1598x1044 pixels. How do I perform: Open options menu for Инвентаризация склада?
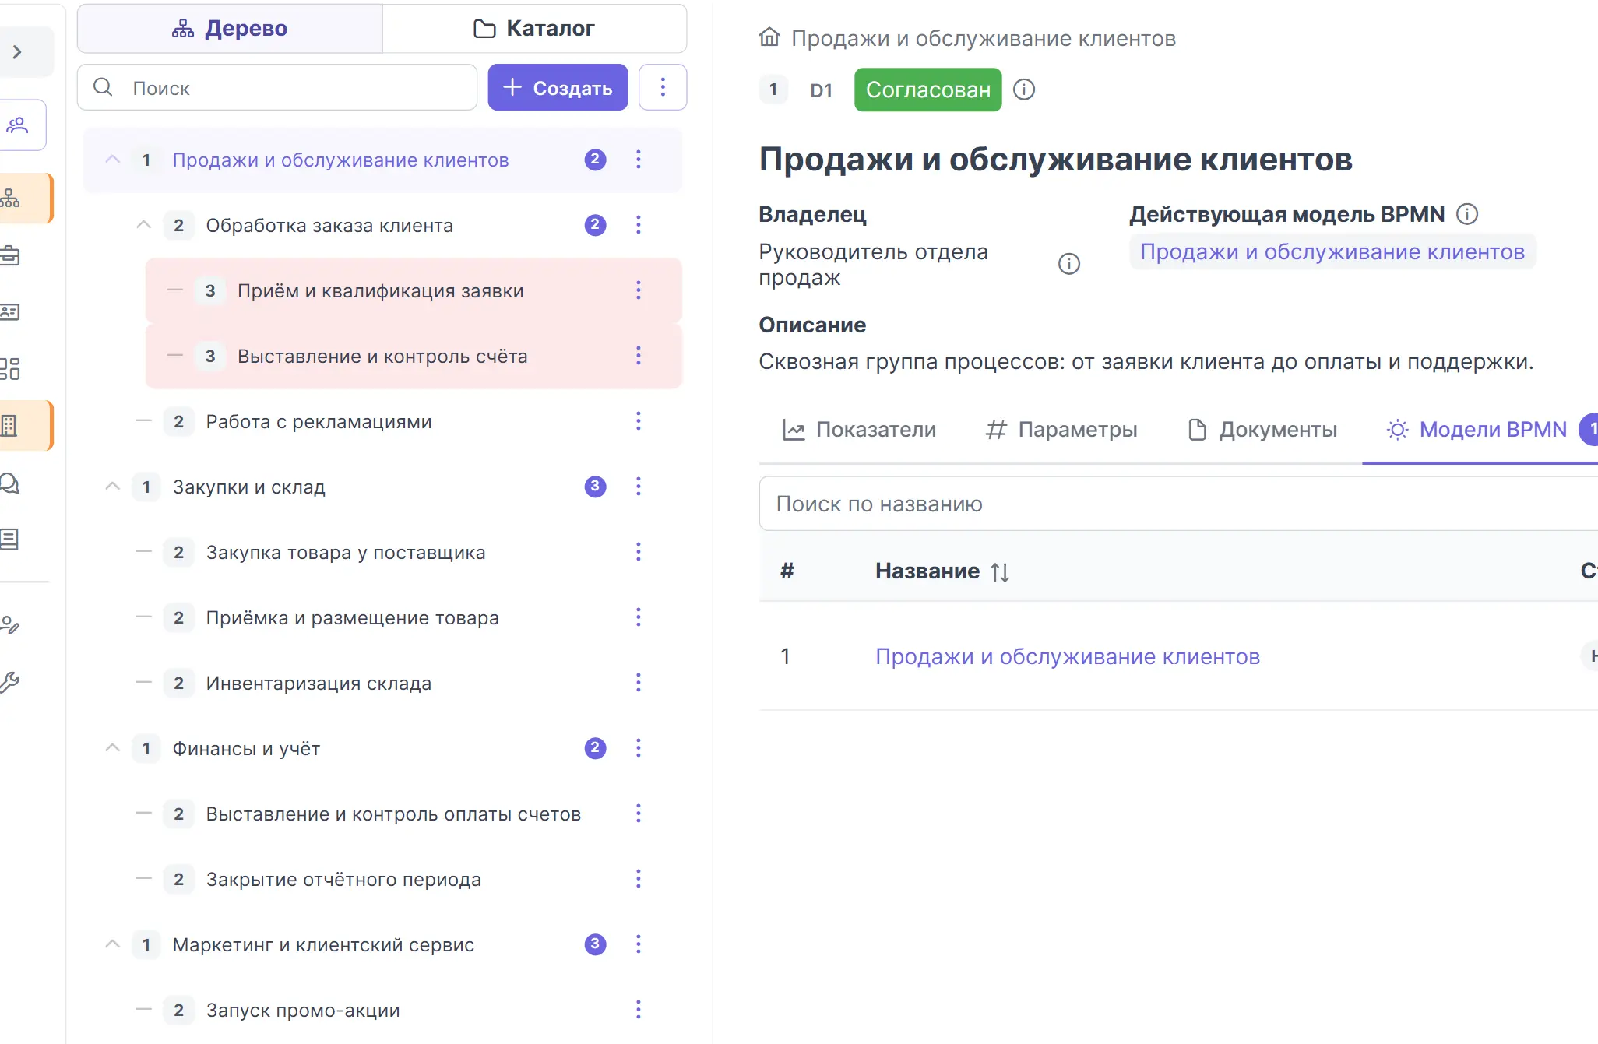click(639, 683)
